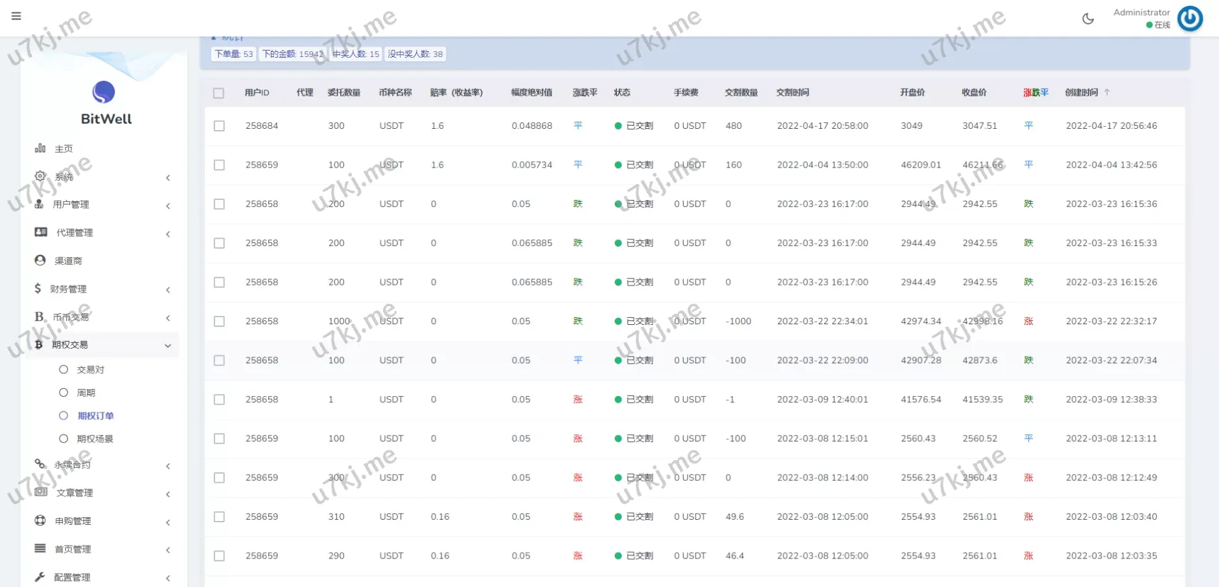The width and height of the screenshot is (1219, 587).
Task: Expand the 用户管理 menu chevron
Action: [168, 206]
